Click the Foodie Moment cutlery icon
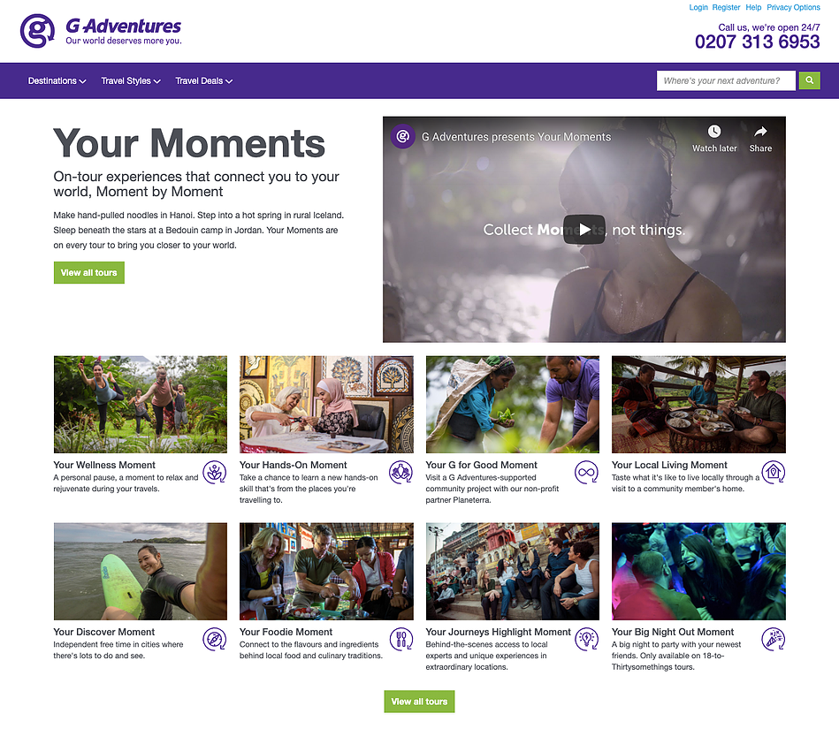 coord(400,639)
